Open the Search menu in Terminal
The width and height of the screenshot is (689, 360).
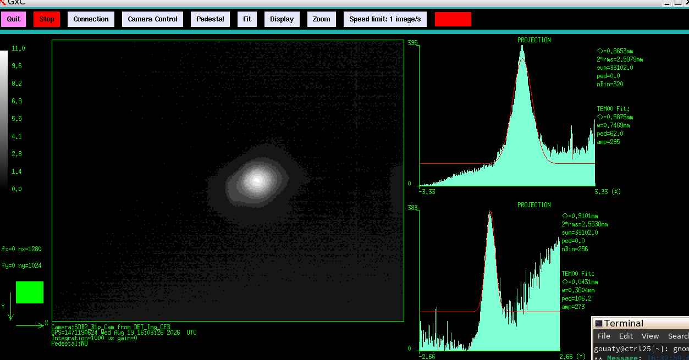point(678,336)
